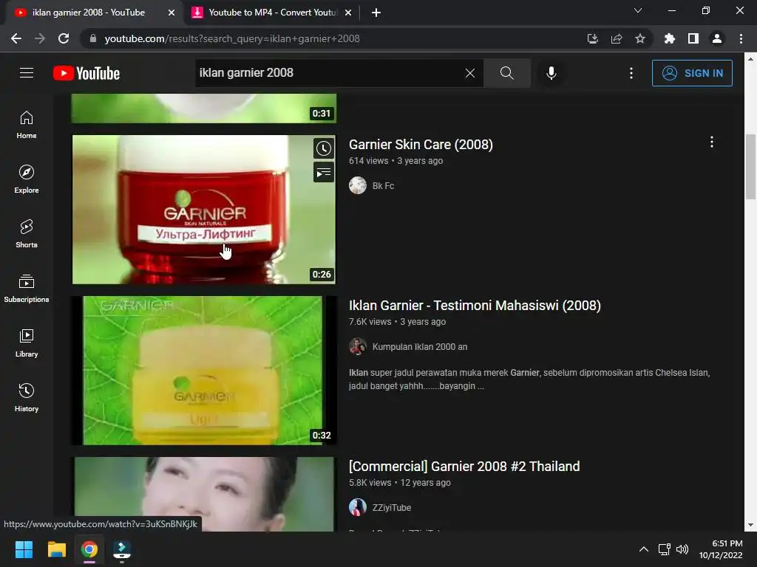Open Subscriptions in the sidebar

click(x=27, y=289)
